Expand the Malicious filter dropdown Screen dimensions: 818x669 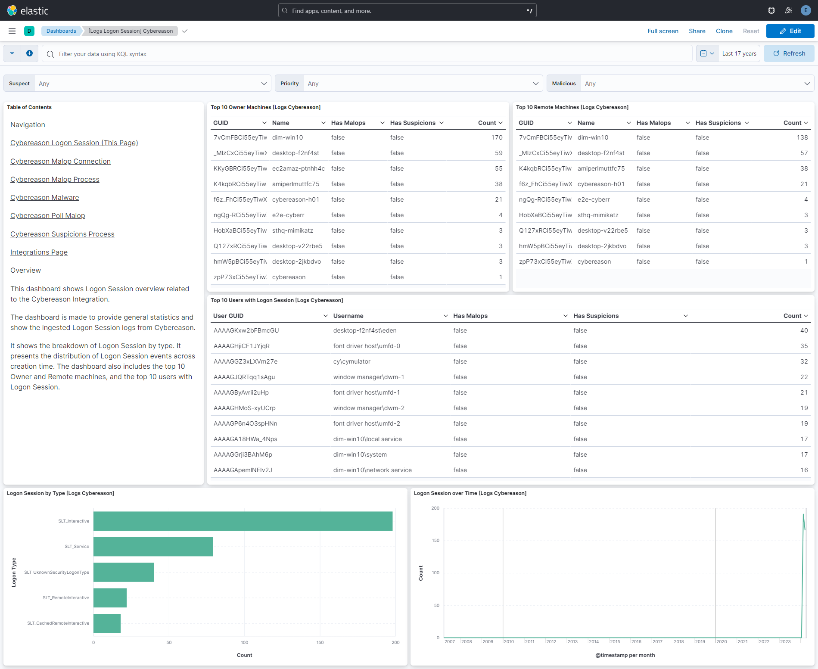click(x=807, y=83)
